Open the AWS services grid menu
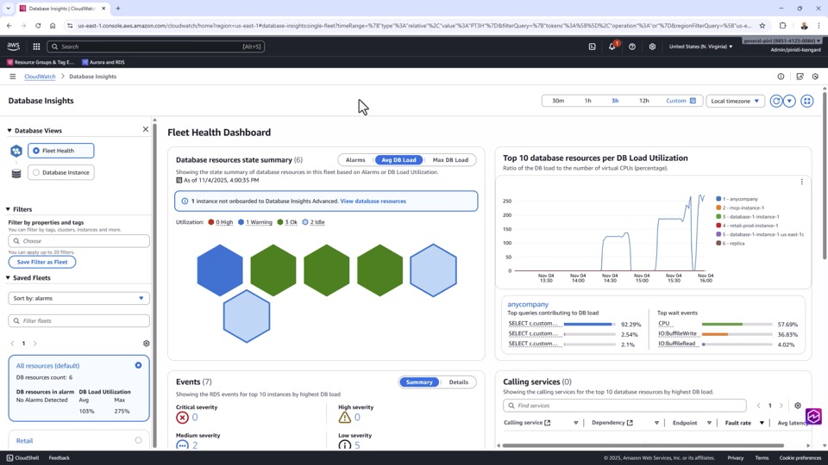The image size is (828, 465). [x=36, y=46]
